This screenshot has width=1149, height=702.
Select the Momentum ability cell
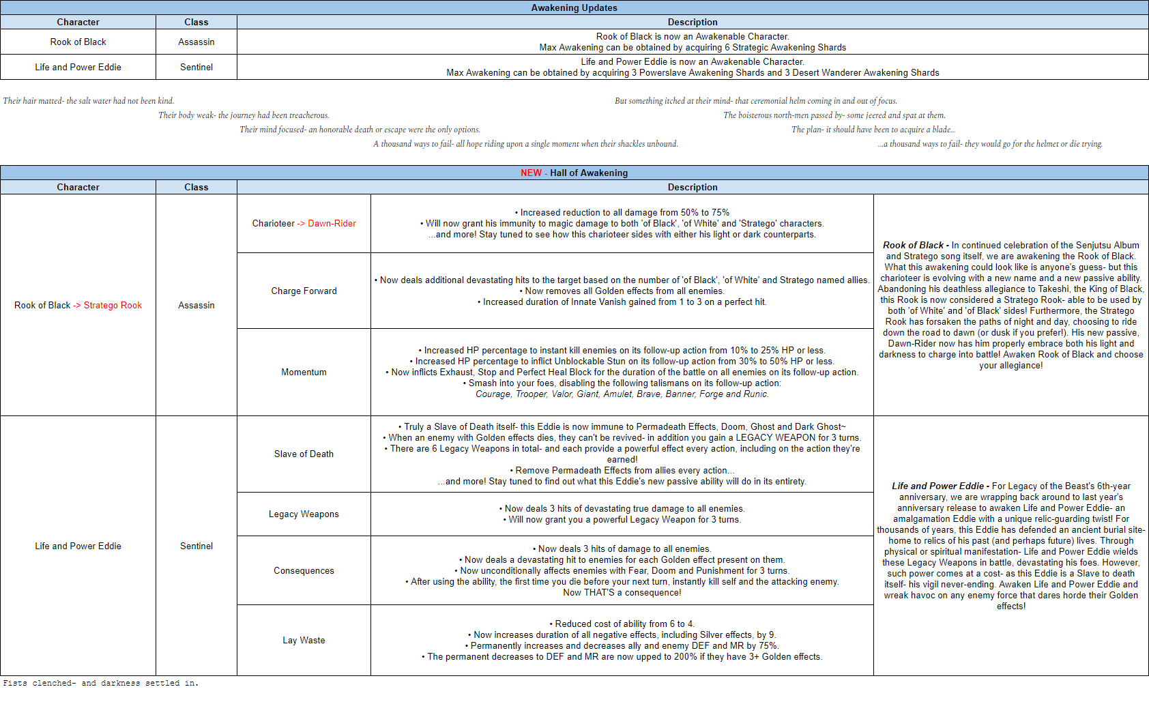pyautogui.click(x=304, y=372)
